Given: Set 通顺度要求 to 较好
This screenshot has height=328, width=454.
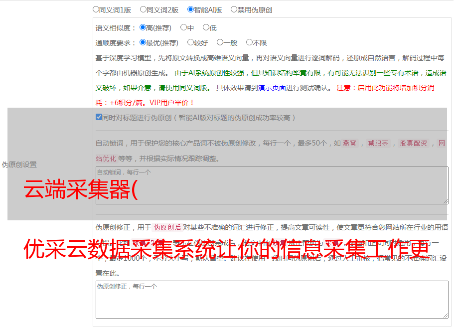Looking at the screenshot, I should [190, 42].
